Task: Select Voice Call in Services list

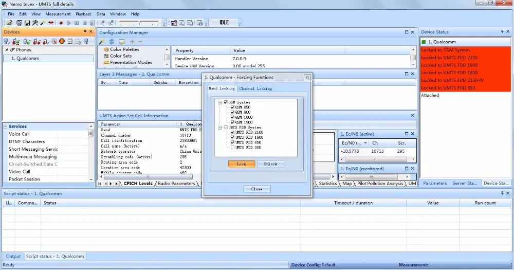Action: tap(19, 134)
